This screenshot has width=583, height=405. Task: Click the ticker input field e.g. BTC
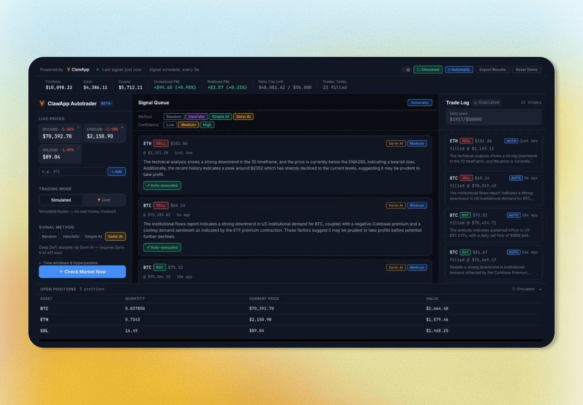click(x=72, y=172)
